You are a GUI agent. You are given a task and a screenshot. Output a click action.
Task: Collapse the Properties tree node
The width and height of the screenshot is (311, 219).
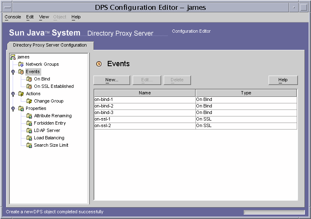13,108
